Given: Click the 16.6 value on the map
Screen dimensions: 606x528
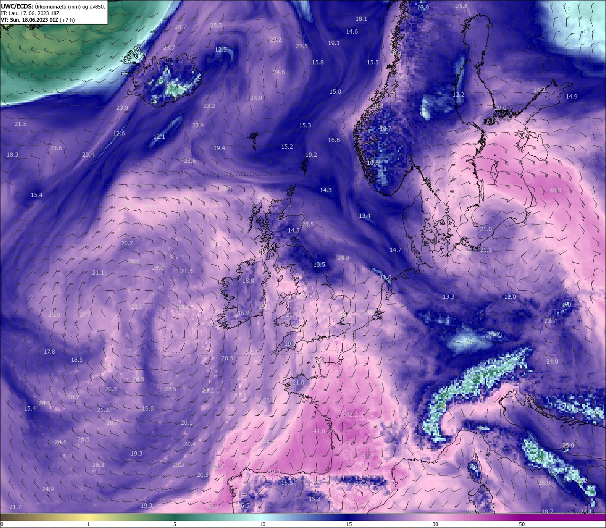Looking at the screenshot, I should click(334, 140).
